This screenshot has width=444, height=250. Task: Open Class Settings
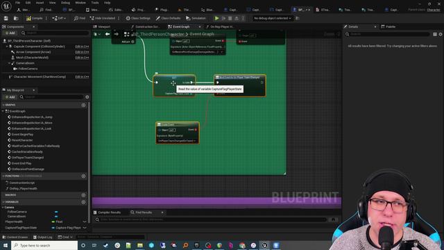(x=138, y=18)
